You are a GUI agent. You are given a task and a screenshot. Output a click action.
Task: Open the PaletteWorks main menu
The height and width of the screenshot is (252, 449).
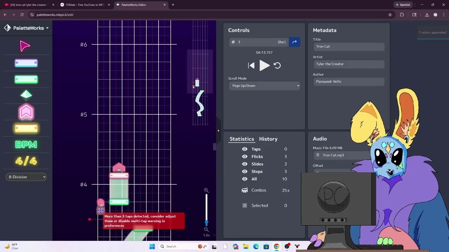click(x=26, y=28)
